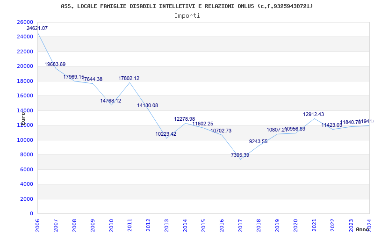Click y-axis value 24000
The image size is (374, 234).
25,37
